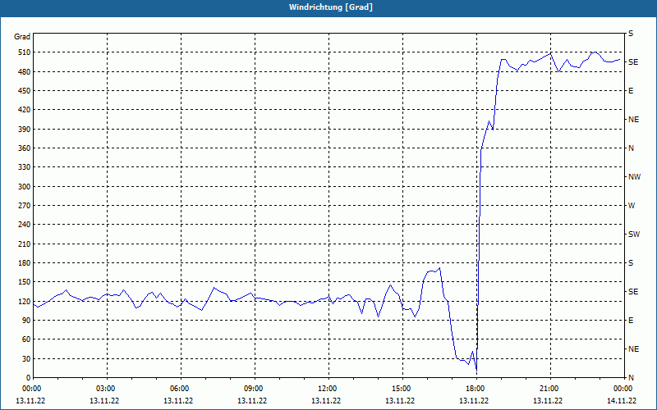Select the 30 value on the left axis
Viewport: 657px width, 410px height.
(x=26, y=358)
